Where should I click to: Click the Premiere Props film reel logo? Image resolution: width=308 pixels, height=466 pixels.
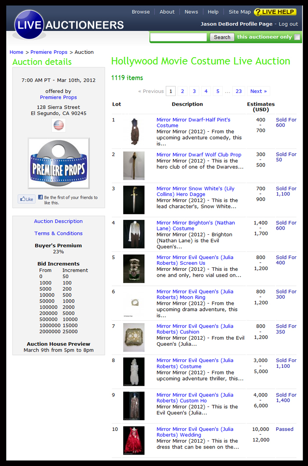(59, 163)
